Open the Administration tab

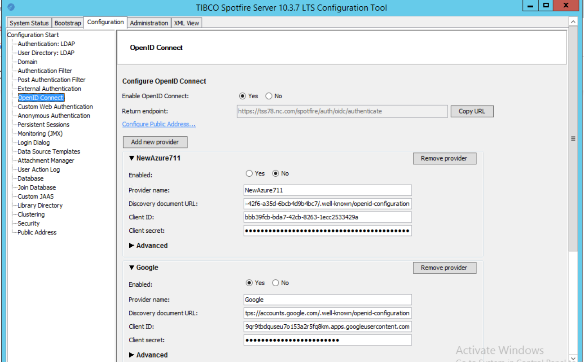coord(149,23)
